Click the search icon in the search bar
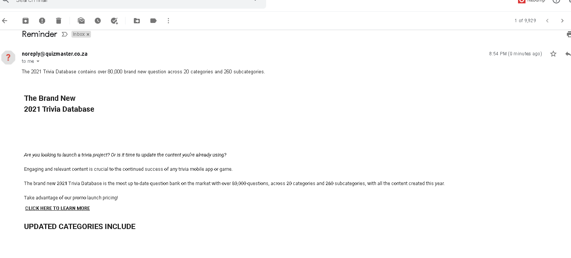Screen dimensions: 571x258 (5, 1)
